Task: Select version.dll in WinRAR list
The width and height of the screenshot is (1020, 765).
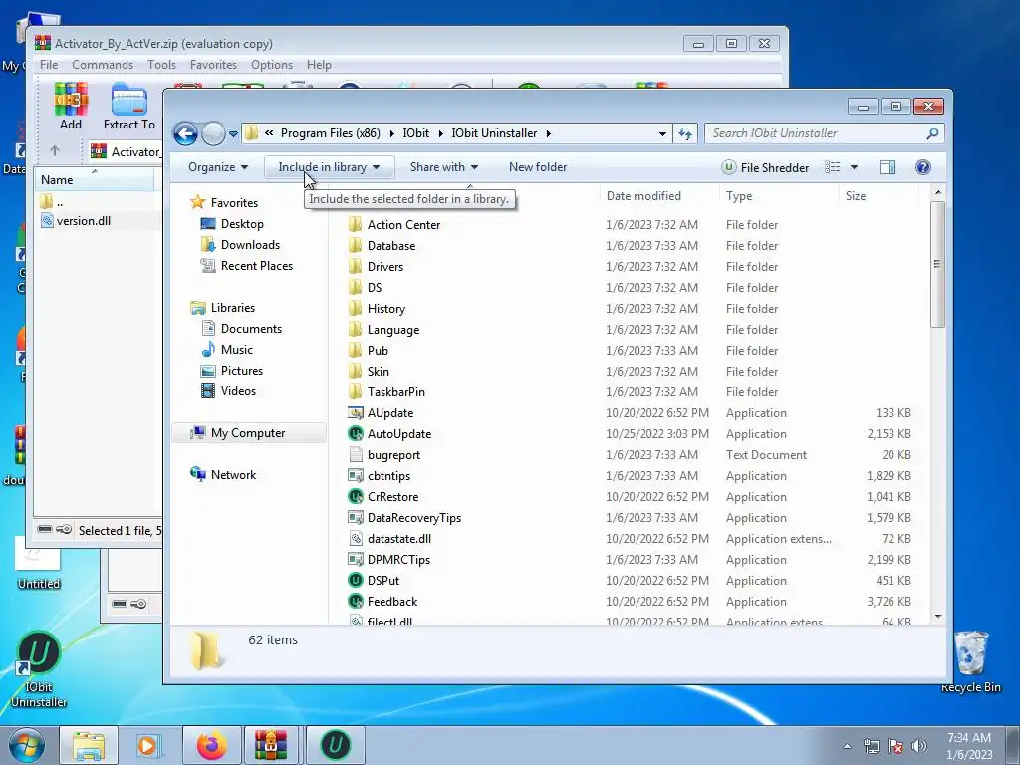Action: pos(84,221)
